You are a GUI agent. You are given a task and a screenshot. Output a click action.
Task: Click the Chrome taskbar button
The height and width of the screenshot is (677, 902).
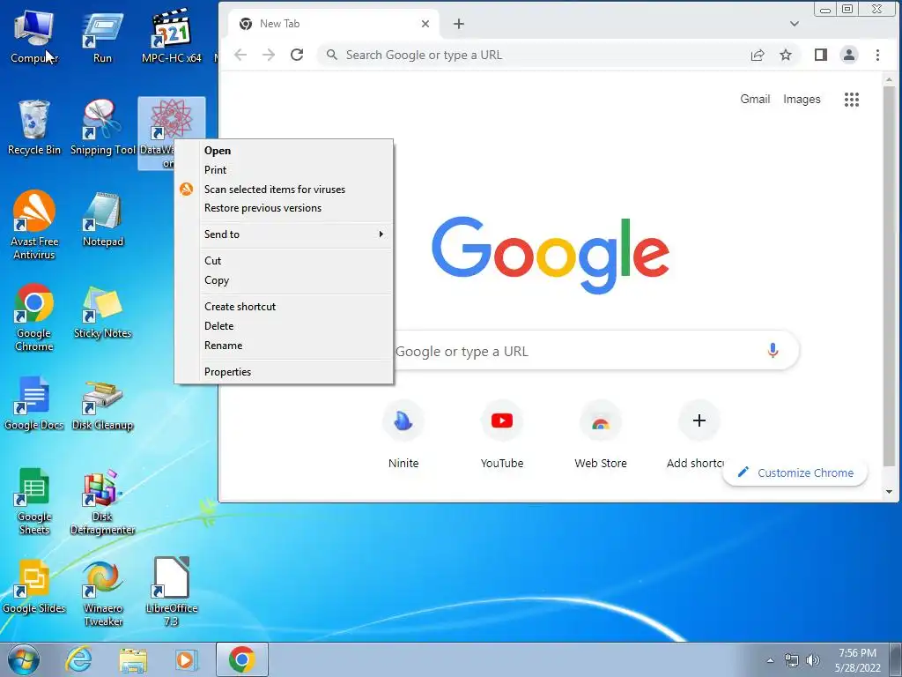(x=242, y=659)
